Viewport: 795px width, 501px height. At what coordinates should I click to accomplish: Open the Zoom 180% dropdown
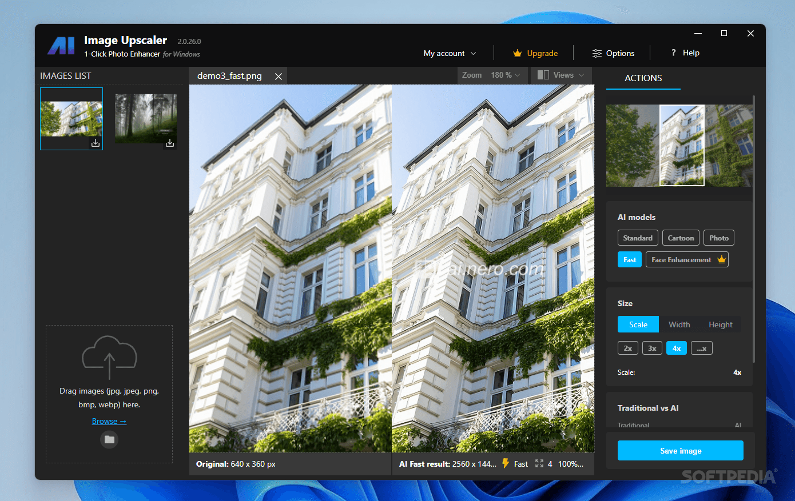pos(491,75)
